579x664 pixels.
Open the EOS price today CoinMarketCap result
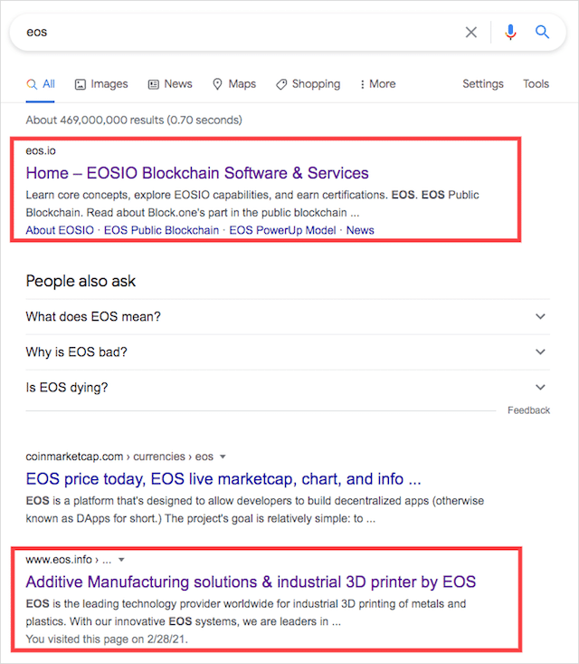[223, 479]
